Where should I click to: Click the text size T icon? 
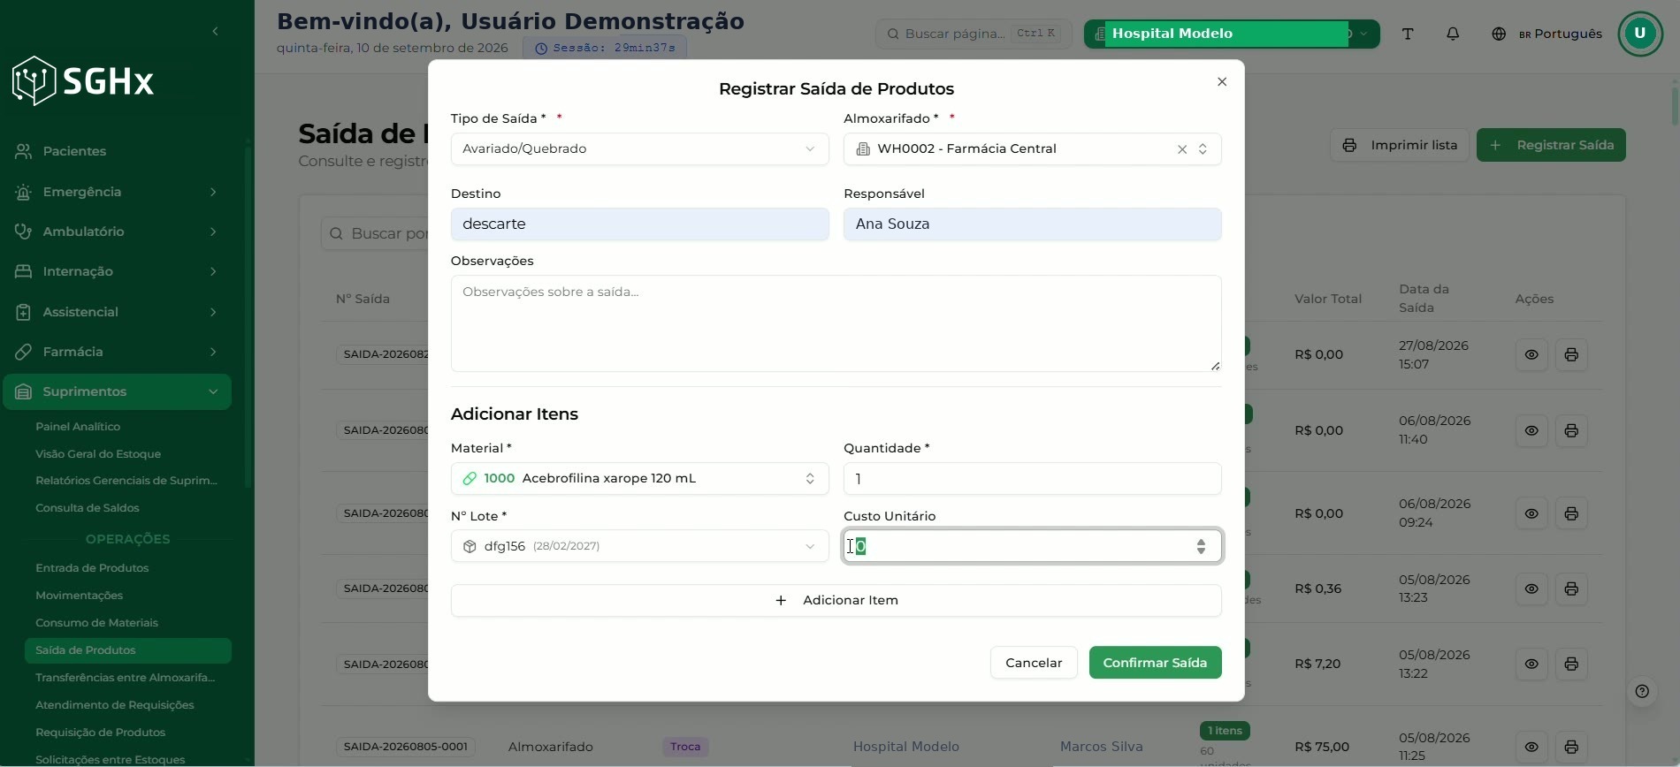point(1408,34)
